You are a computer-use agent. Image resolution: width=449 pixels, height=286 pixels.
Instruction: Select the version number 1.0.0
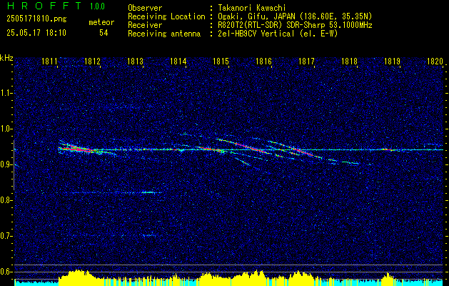pyautogui.click(x=97, y=6)
